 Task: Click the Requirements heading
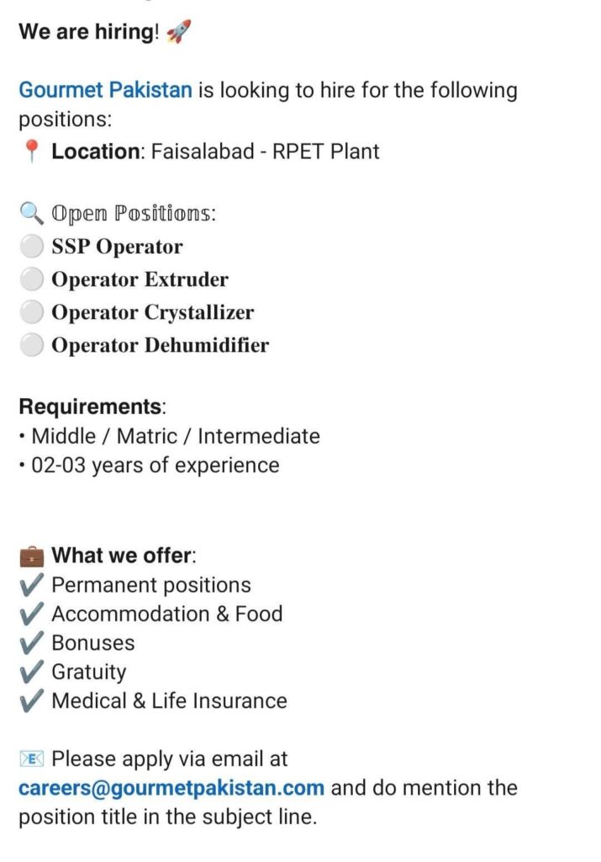(x=91, y=407)
